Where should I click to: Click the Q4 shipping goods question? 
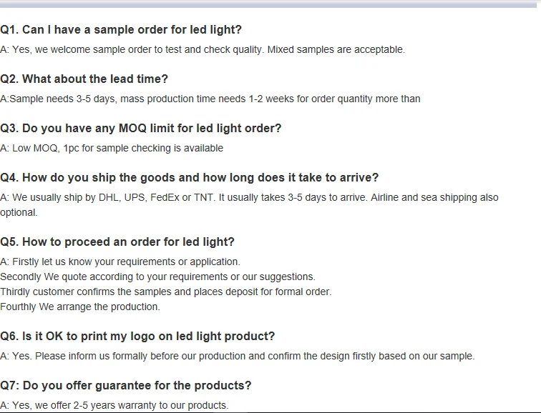(190, 177)
